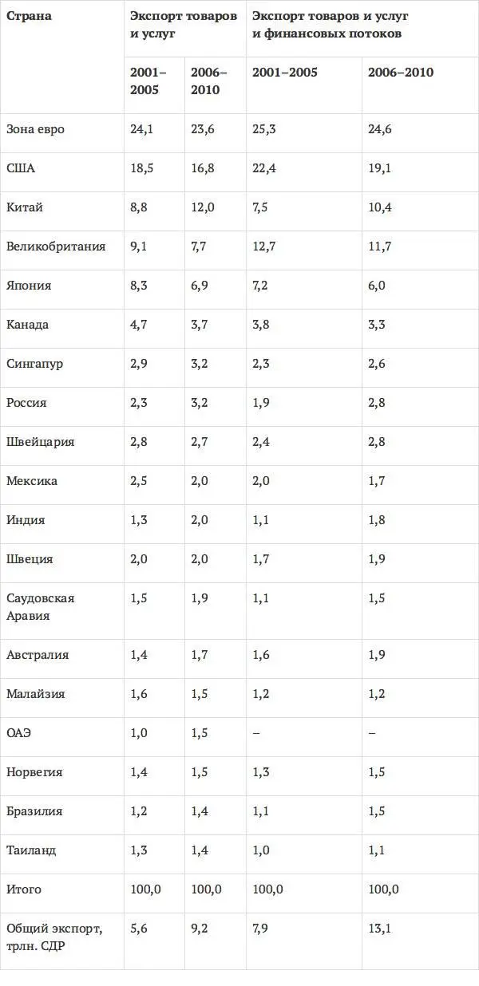Select the 'Китай' row label
The image size is (479, 986).
(x=25, y=207)
